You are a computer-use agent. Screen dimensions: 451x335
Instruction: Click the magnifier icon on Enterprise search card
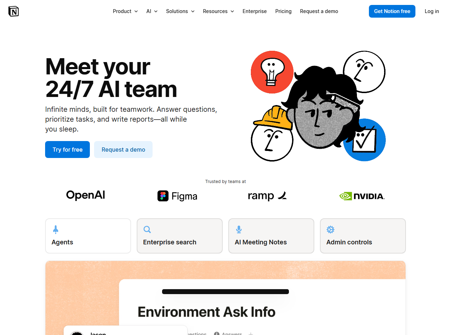point(147,230)
